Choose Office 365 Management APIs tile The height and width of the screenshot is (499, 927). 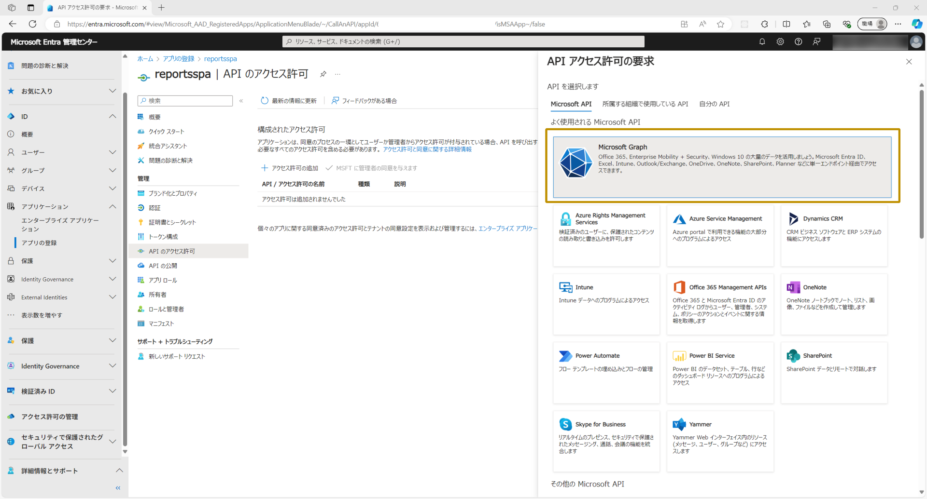coord(720,304)
